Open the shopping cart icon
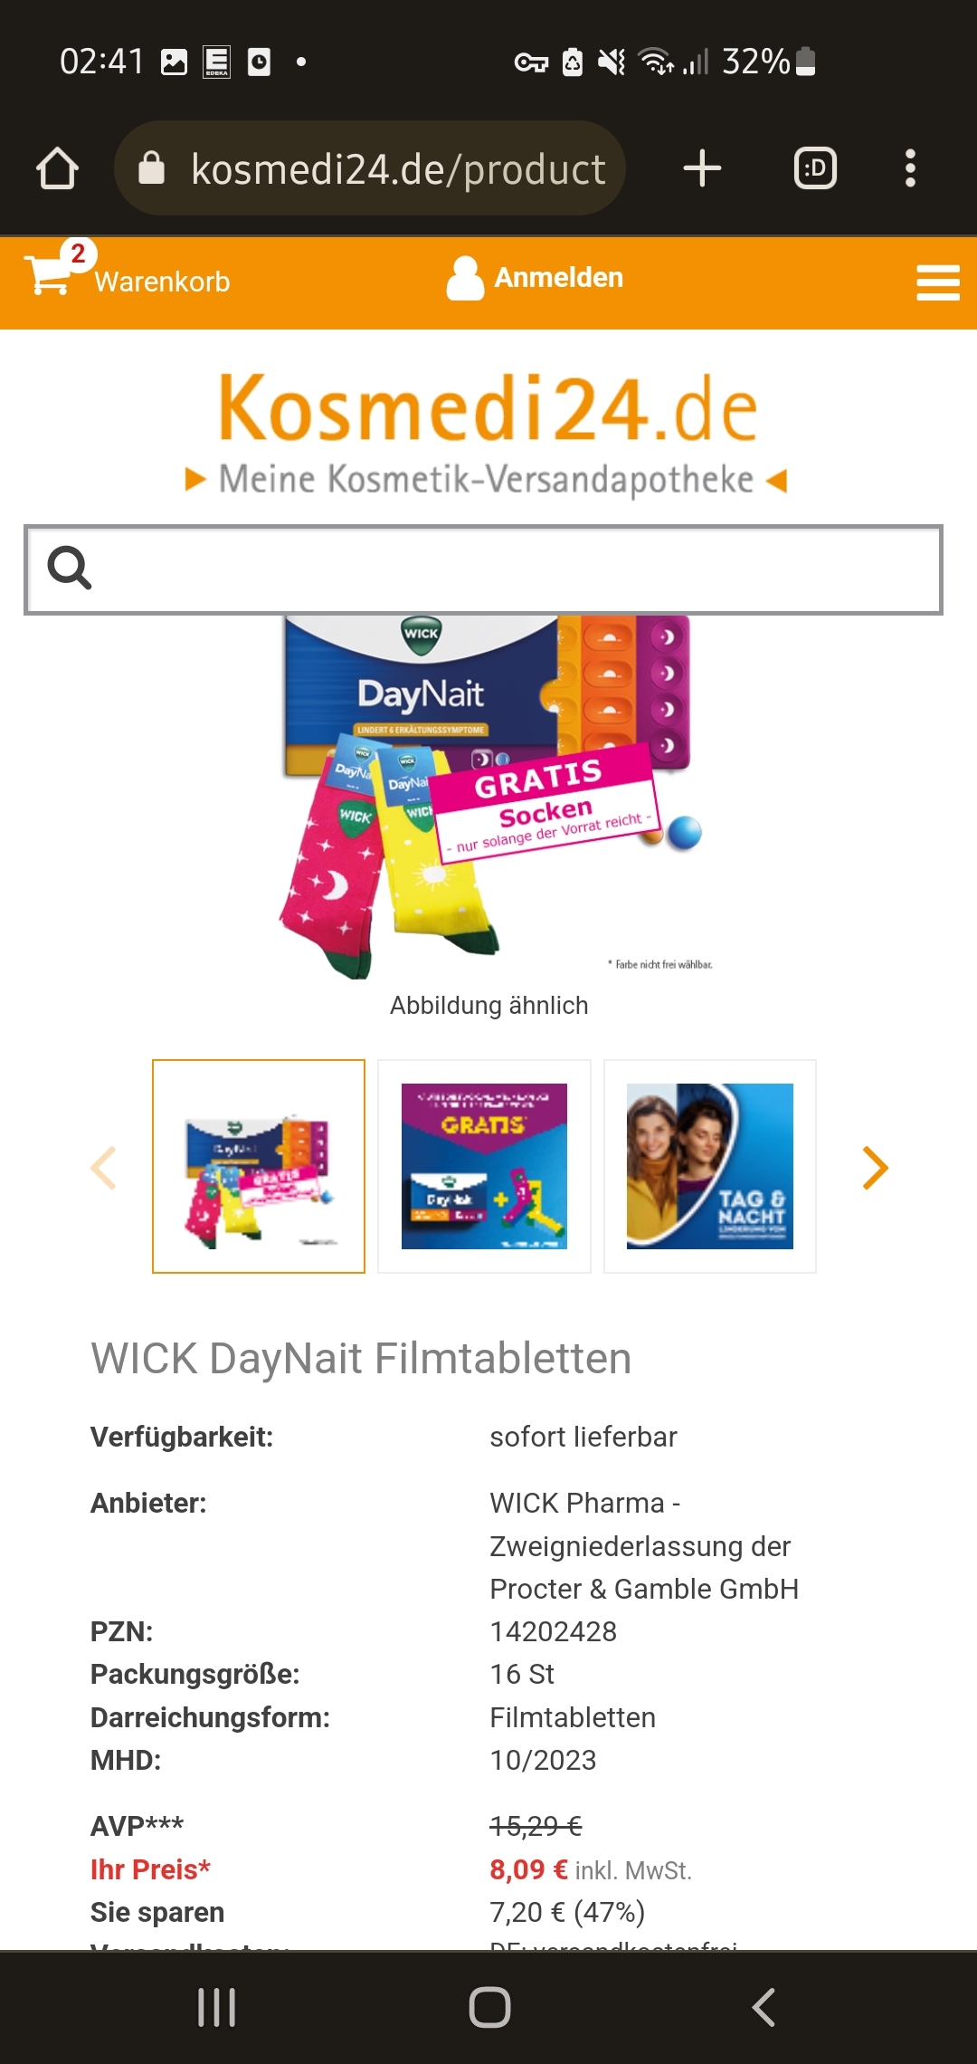This screenshot has height=2064, width=977. [x=48, y=273]
